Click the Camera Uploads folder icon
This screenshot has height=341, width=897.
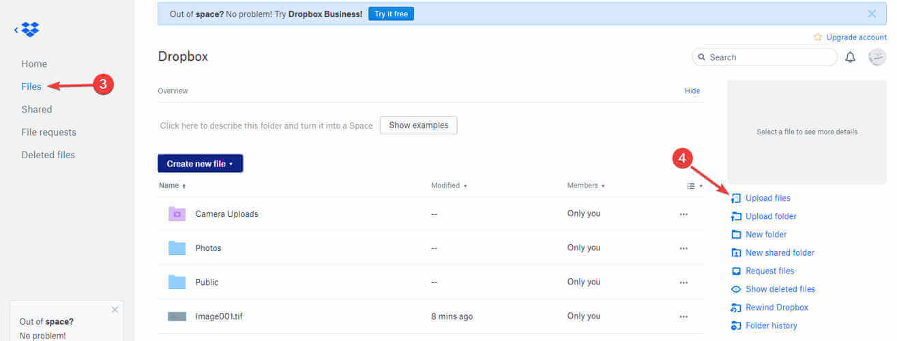click(177, 213)
